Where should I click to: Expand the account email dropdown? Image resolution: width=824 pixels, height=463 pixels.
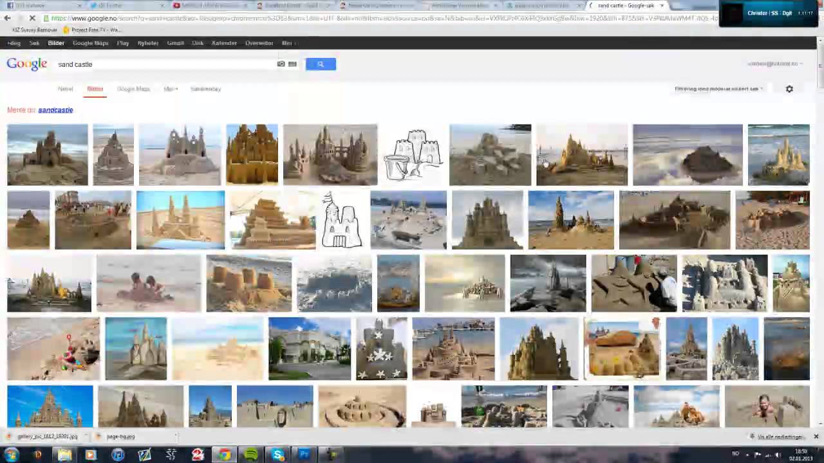(x=774, y=64)
